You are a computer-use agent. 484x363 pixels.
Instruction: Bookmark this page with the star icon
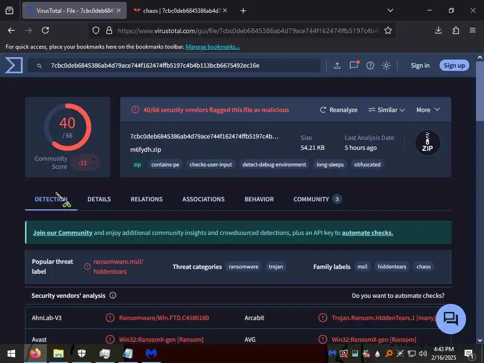pyautogui.click(x=388, y=30)
